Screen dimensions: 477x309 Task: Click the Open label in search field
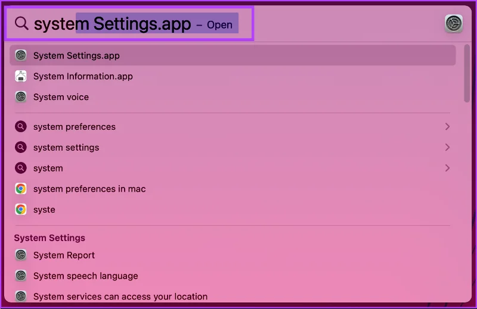point(219,24)
